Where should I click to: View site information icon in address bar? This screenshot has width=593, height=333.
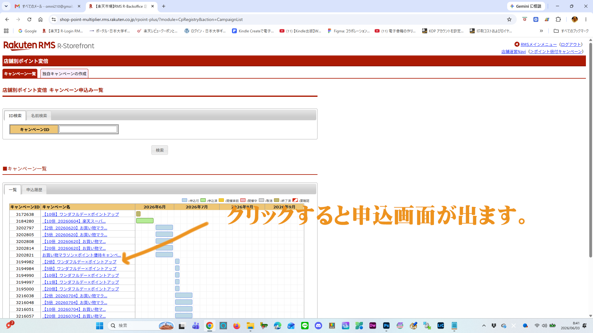click(x=54, y=19)
